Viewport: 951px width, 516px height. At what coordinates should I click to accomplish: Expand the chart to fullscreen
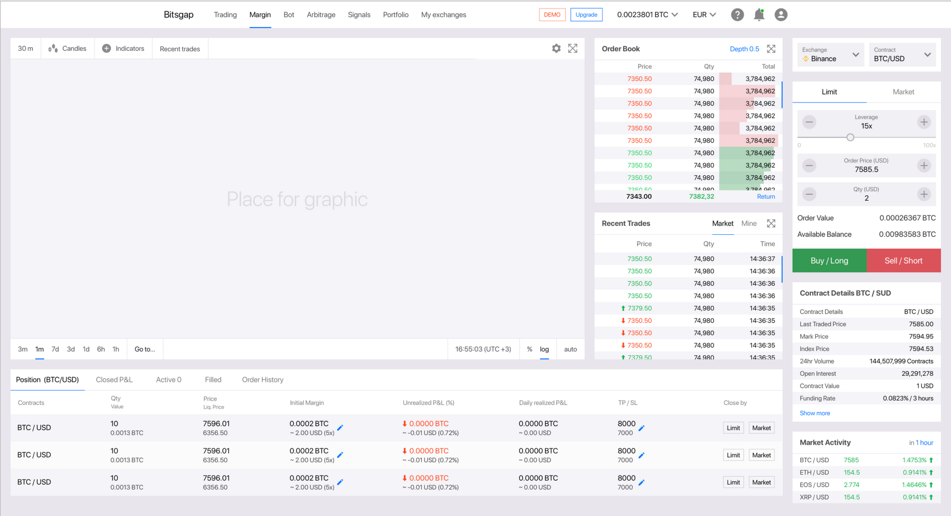pos(573,48)
